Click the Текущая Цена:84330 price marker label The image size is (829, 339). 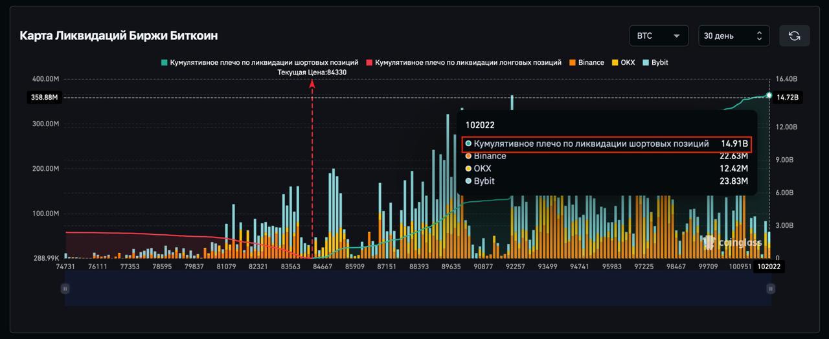point(312,72)
